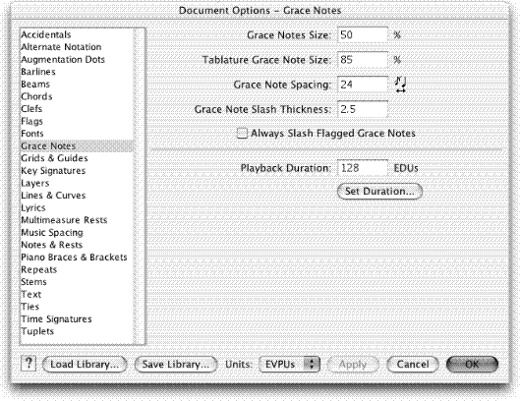Image resolution: width=520 pixels, height=401 pixels.
Task: Click the Load Library... button
Action: tap(85, 365)
